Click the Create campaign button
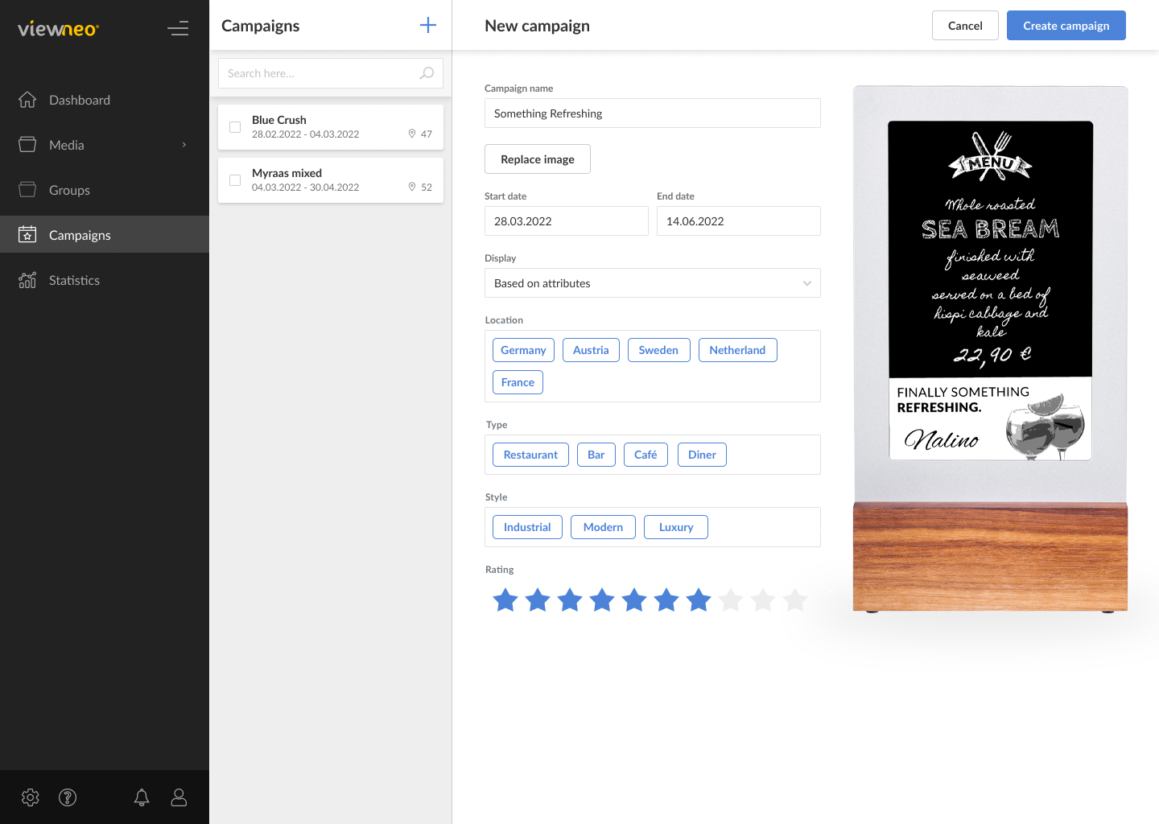Viewport: 1159px width, 824px height. pyautogui.click(x=1066, y=25)
